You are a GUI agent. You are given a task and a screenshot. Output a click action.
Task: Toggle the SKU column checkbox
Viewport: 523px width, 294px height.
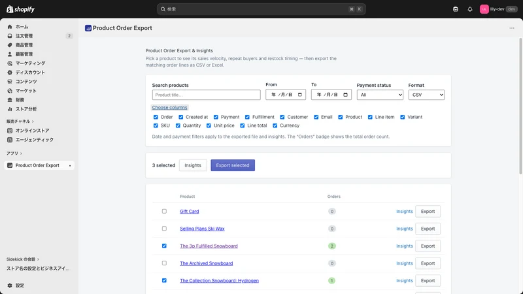(x=156, y=125)
